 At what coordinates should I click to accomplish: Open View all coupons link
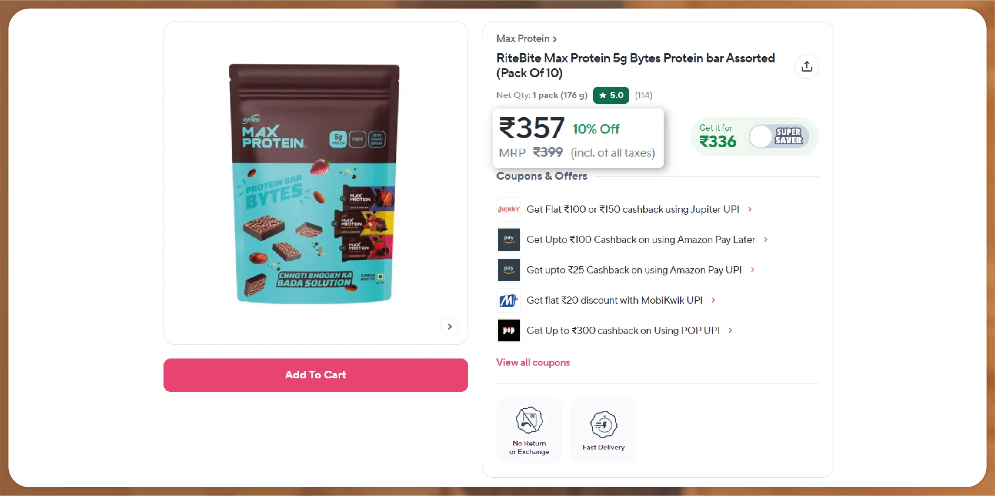(533, 362)
